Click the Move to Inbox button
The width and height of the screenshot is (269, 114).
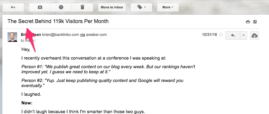(112, 7)
